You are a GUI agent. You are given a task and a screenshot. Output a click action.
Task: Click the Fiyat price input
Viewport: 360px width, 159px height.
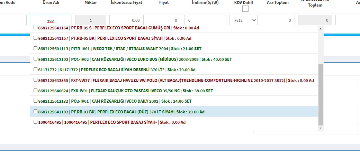point(164,20)
